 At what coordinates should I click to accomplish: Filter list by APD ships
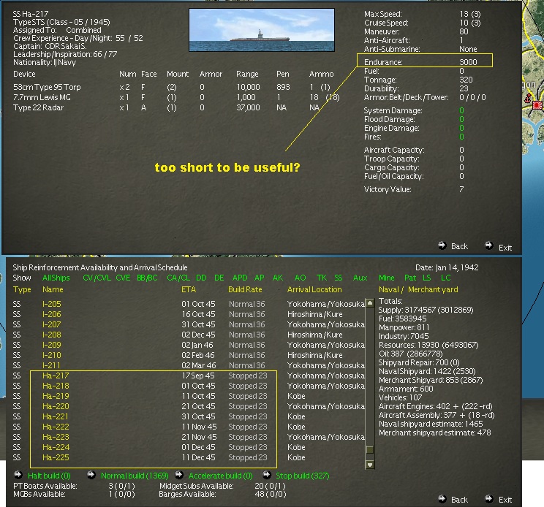click(240, 278)
